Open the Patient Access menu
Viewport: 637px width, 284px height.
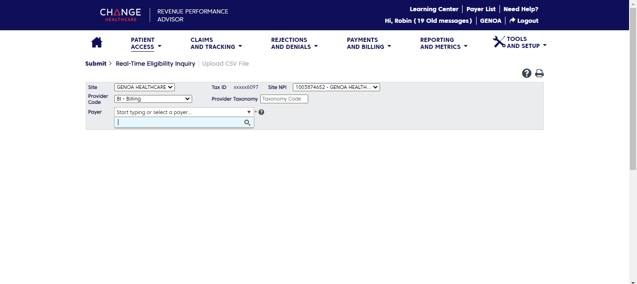click(x=145, y=43)
